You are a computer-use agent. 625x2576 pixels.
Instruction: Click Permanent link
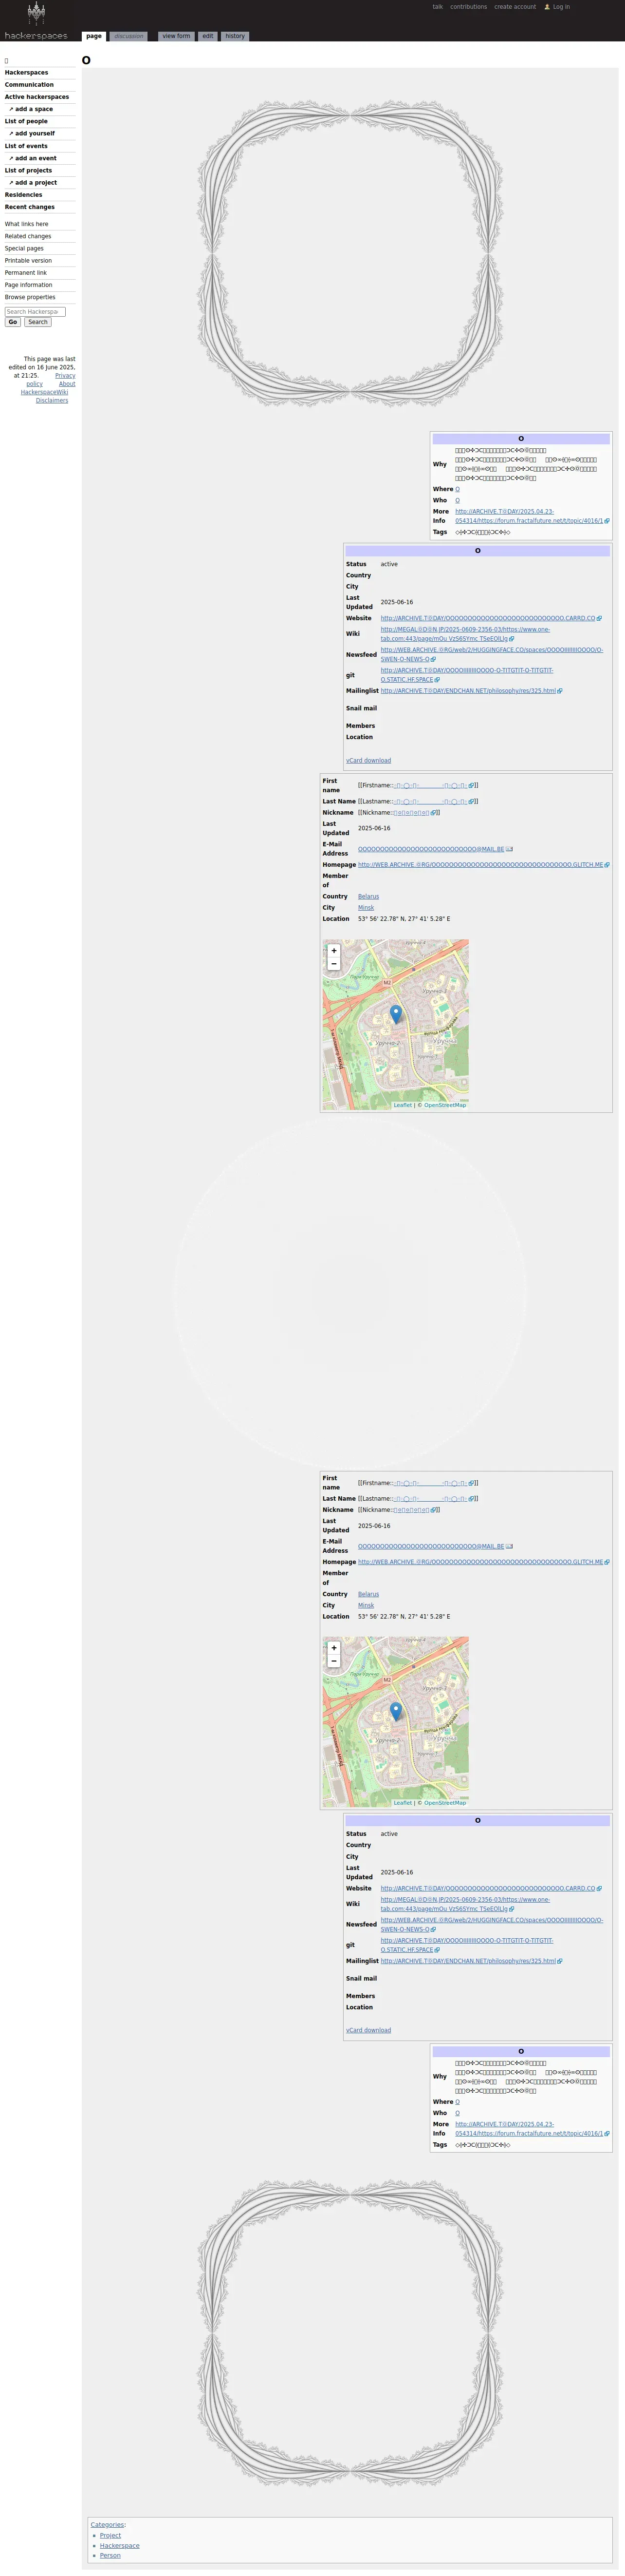pos(26,272)
